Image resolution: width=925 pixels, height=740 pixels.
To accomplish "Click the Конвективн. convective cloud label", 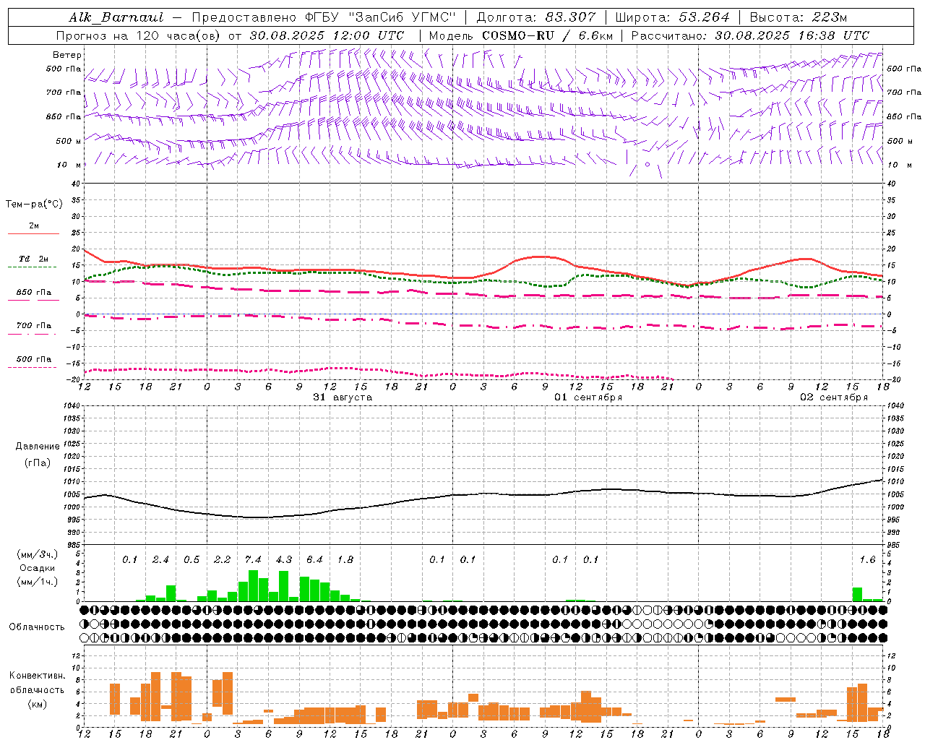I will point(37,676).
